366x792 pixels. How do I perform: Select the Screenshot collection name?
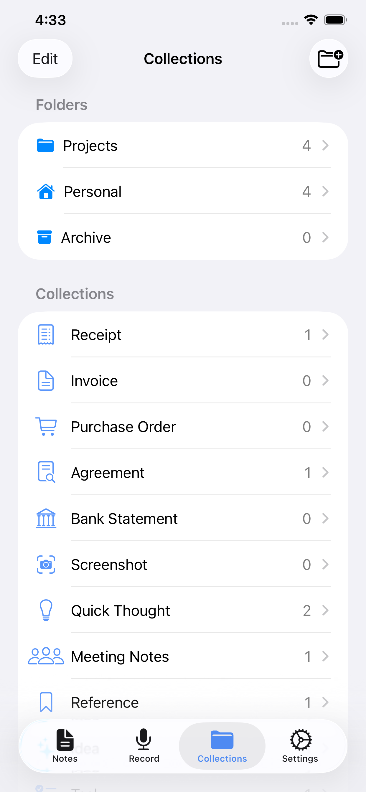tap(109, 565)
